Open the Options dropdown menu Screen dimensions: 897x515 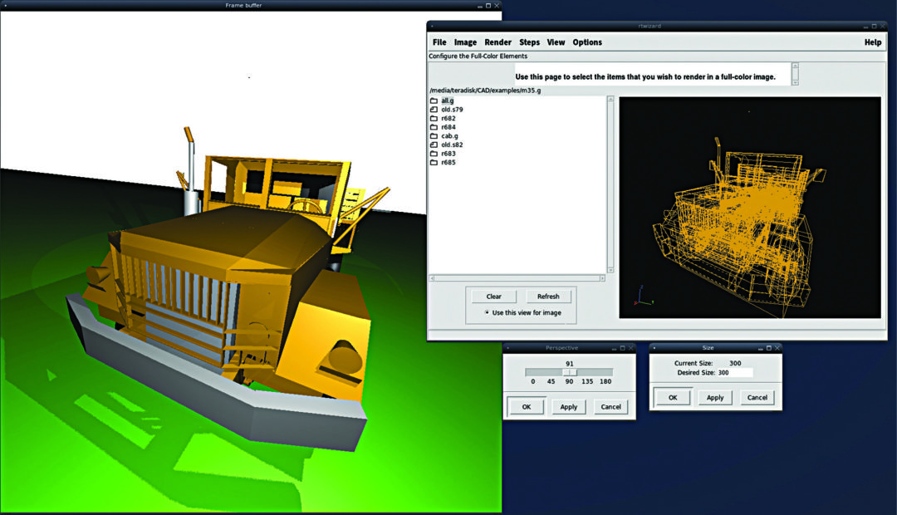[587, 42]
